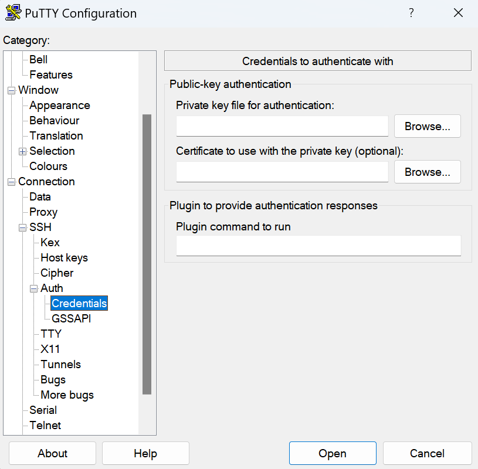Open the Tunnels settings
This screenshot has width=478, height=469.
point(60,364)
